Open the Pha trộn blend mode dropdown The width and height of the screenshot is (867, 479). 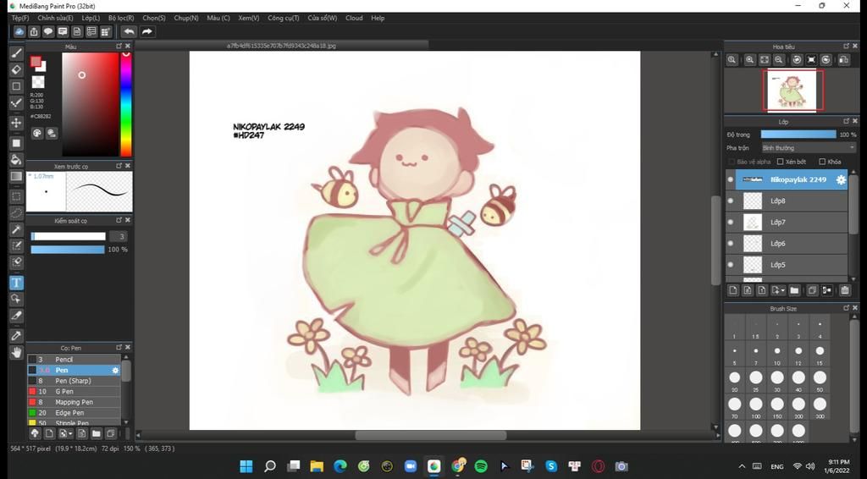click(808, 148)
